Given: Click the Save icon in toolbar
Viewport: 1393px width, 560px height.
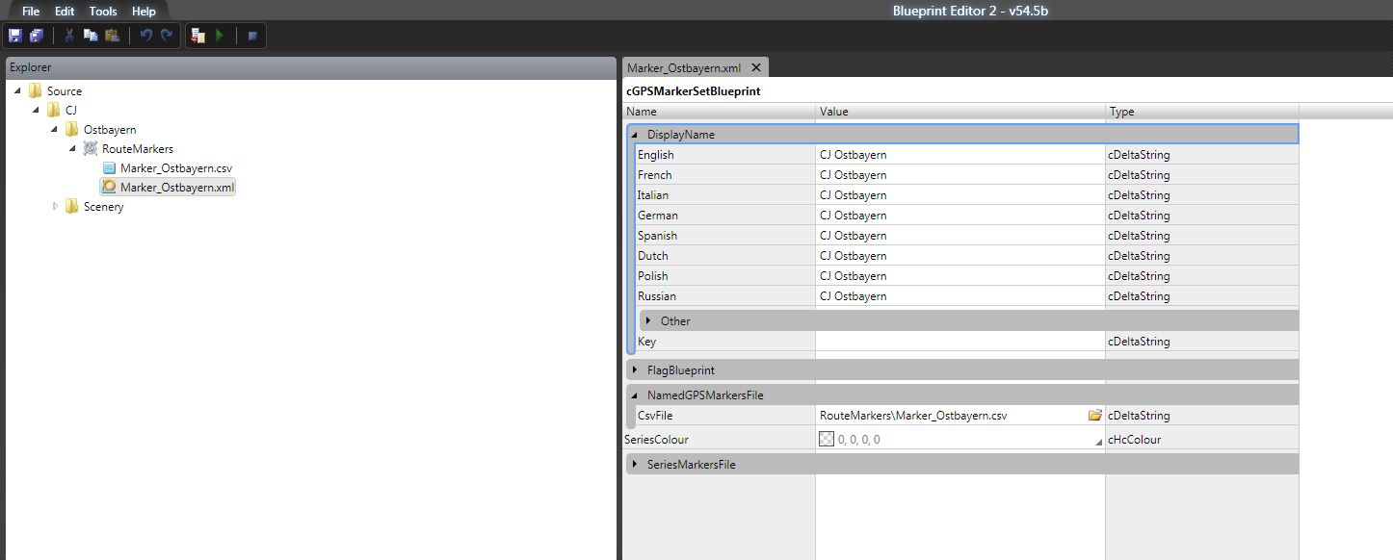Looking at the screenshot, I should pos(14,36).
